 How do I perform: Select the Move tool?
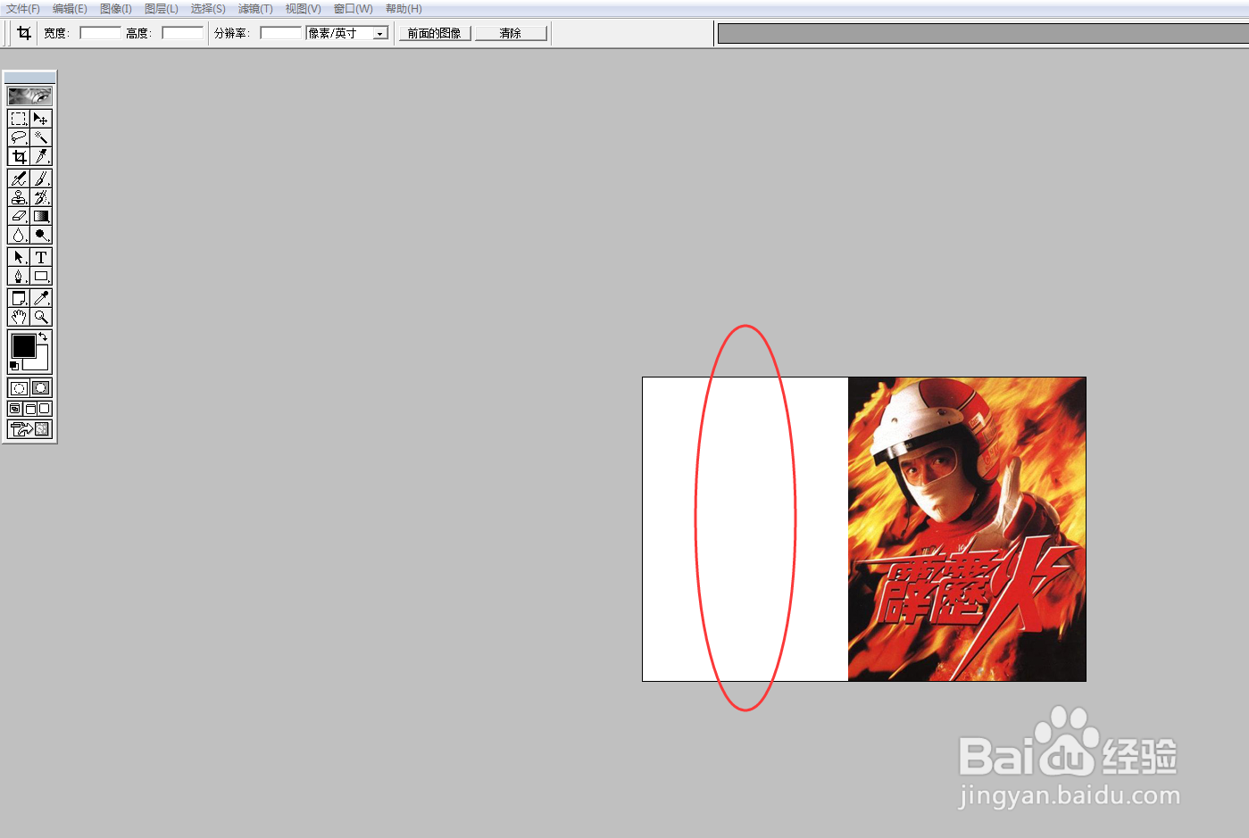point(41,119)
